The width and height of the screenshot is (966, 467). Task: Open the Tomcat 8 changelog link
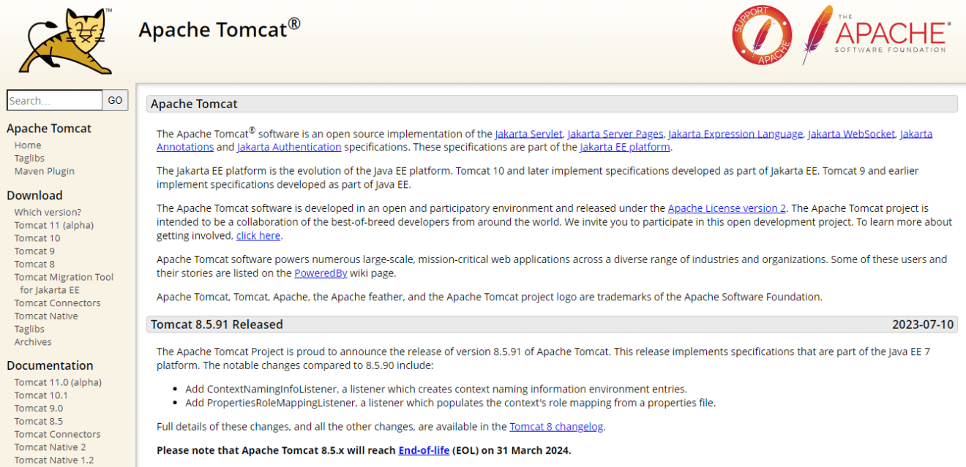point(557,427)
